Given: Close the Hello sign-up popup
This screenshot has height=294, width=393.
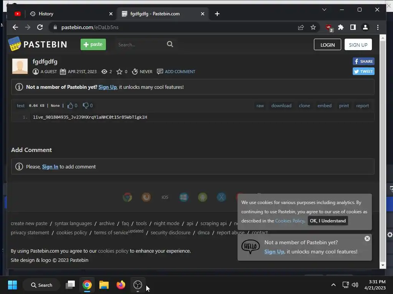Looking at the screenshot, I should coord(367,238).
